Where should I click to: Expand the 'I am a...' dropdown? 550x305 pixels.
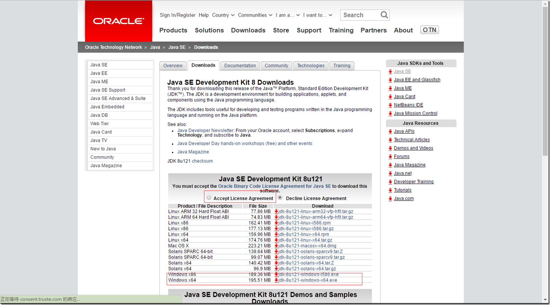(288, 15)
